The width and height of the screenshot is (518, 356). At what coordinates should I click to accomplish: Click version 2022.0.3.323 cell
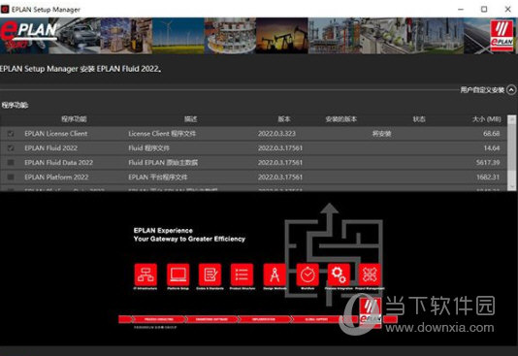(x=276, y=134)
